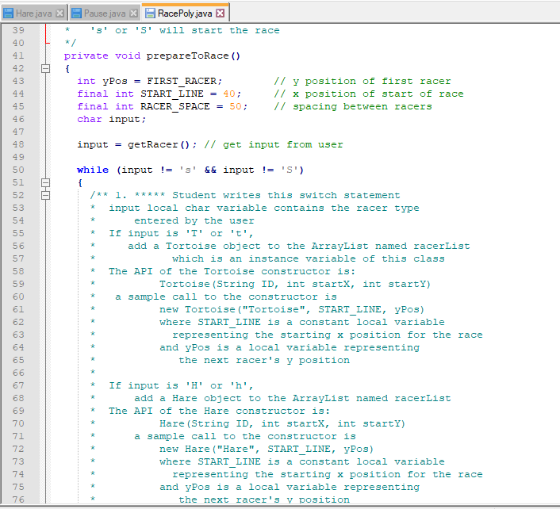Image resolution: width=560 pixels, height=509 pixels.
Task: Click 'The API of the Hare constructor is:' line
Action: 219,411
